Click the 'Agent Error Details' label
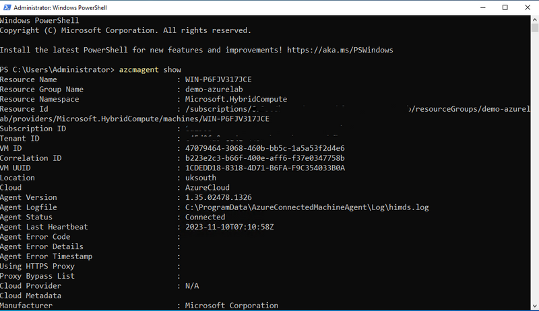The image size is (539, 311). [x=42, y=247]
